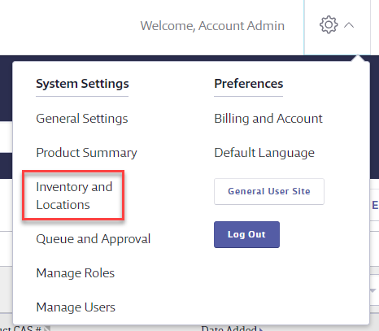Go to Manage Roles
The image size is (379, 331).
point(76,273)
